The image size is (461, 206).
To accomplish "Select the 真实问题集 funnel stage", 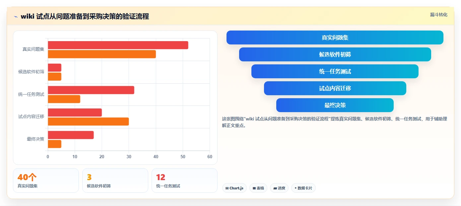I will click(x=335, y=37).
